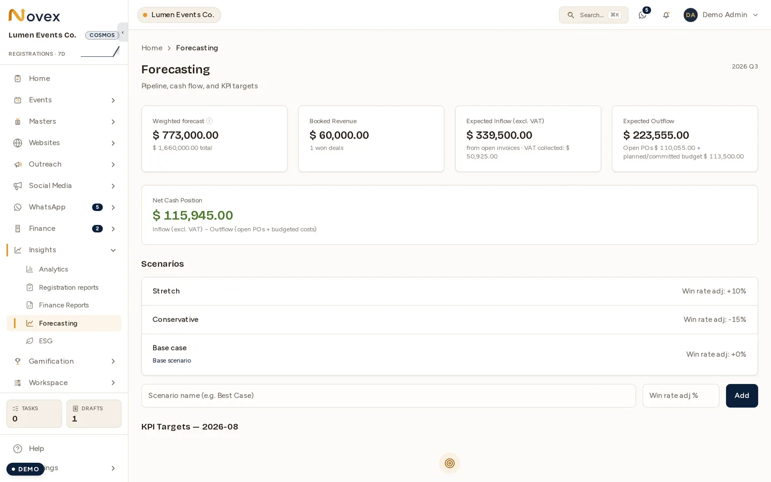Select the Stretch scenario row
Viewport: 771px width, 482px height.
(450, 291)
